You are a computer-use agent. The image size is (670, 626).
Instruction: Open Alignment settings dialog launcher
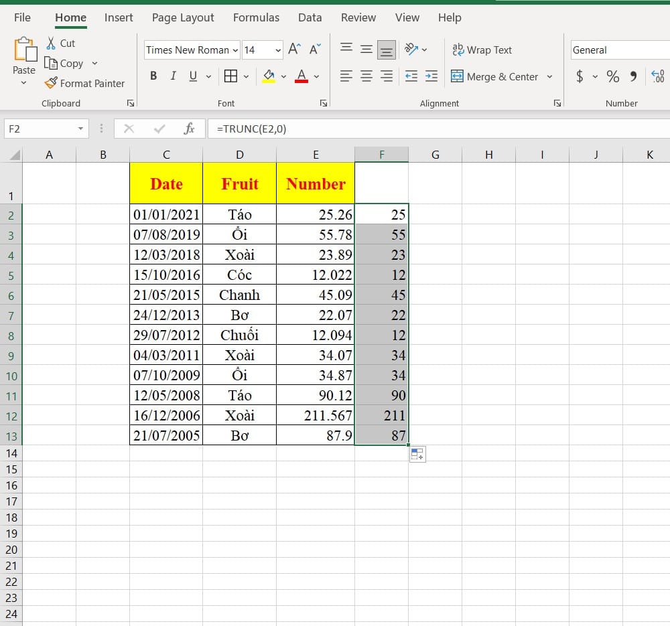pos(557,103)
